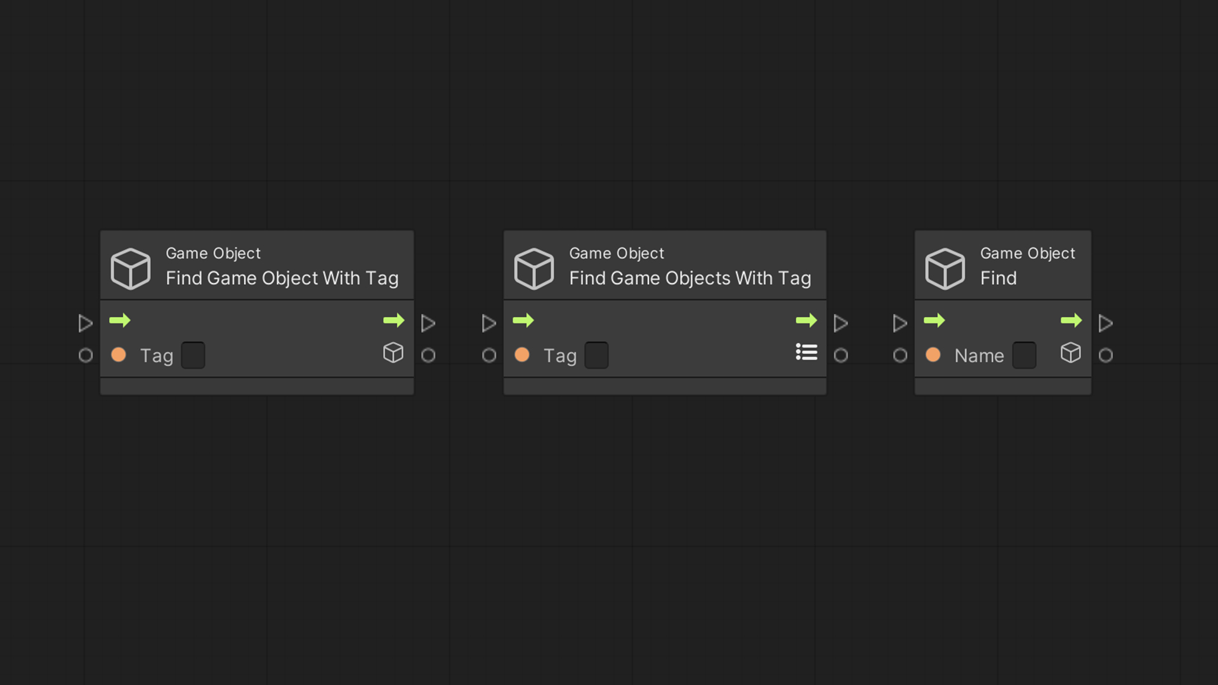Click the cube icon on Find Game Objects With Tag
The image size is (1218, 685).
(x=534, y=265)
